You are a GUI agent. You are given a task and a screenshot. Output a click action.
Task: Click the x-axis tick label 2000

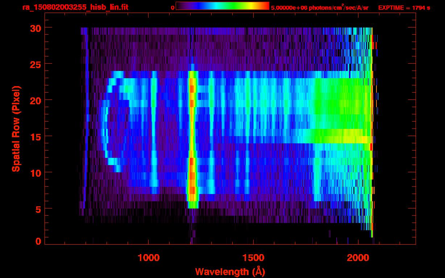(358, 258)
